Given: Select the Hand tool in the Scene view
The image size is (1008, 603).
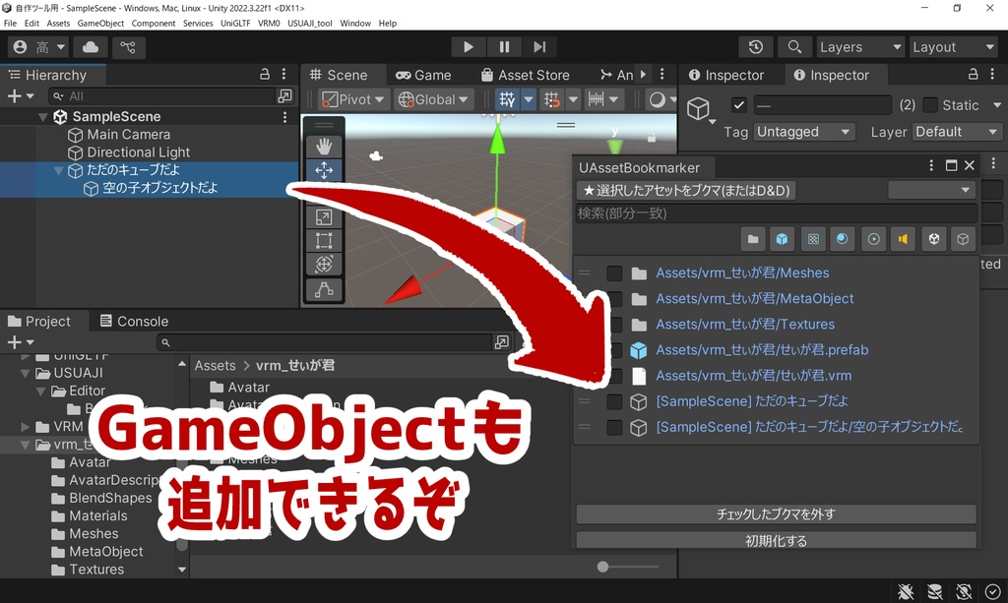Looking at the screenshot, I should point(326,146).
